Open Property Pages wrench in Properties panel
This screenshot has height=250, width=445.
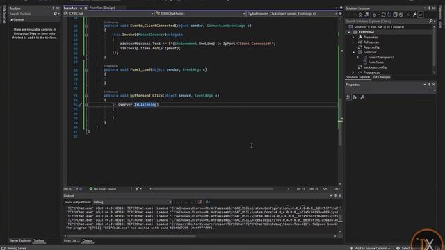[362, 97]
